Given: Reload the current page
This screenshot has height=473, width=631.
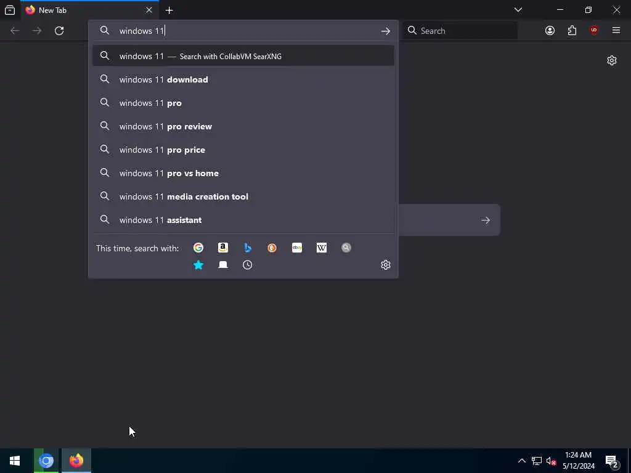Looking at the screenshot, I should pyautogui.click(x=59, y=31).
